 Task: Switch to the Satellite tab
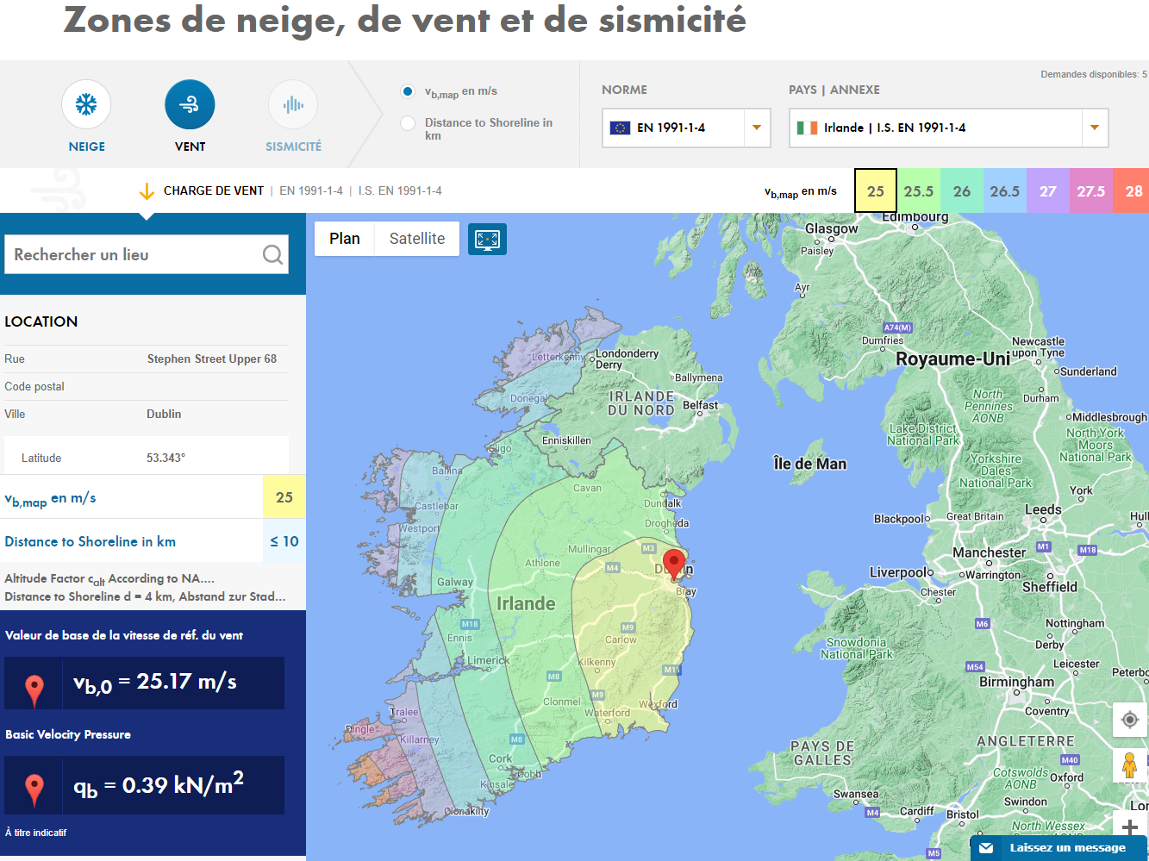click(x=416, y=239)
